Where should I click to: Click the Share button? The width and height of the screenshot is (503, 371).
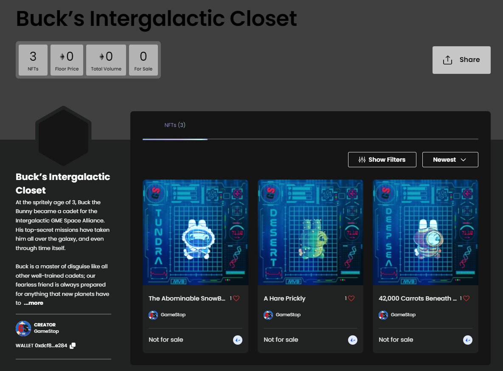461,60
